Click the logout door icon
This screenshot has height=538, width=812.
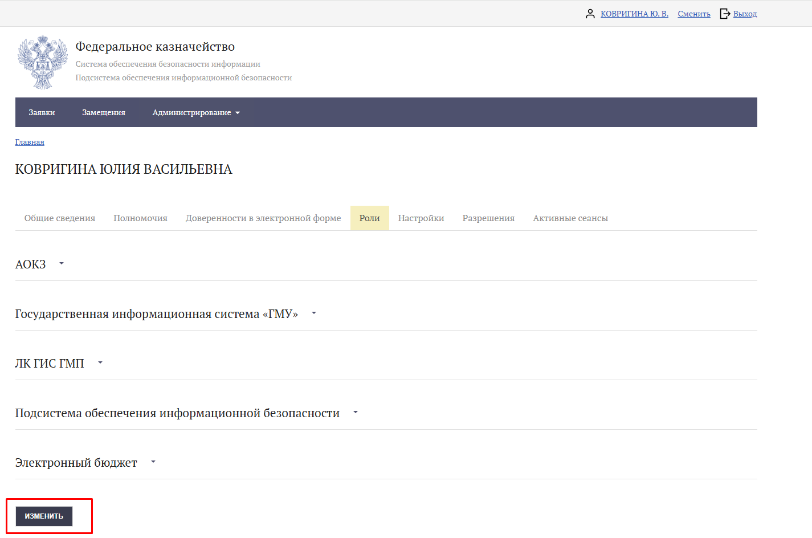(x=724, y=14)
